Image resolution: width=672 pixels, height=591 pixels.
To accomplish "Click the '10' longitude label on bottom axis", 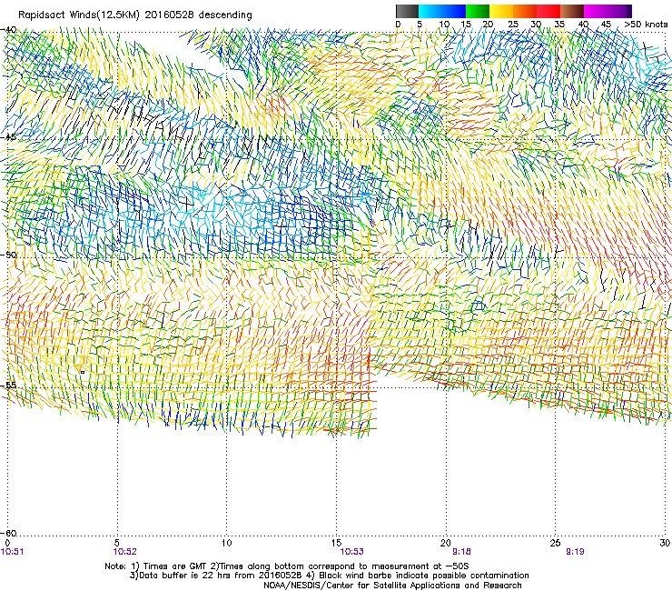I will coord(227,543).
